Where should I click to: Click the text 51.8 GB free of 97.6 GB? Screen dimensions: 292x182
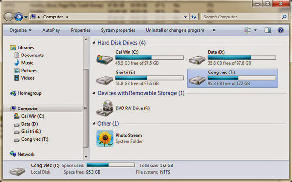[x=137, y=83]
